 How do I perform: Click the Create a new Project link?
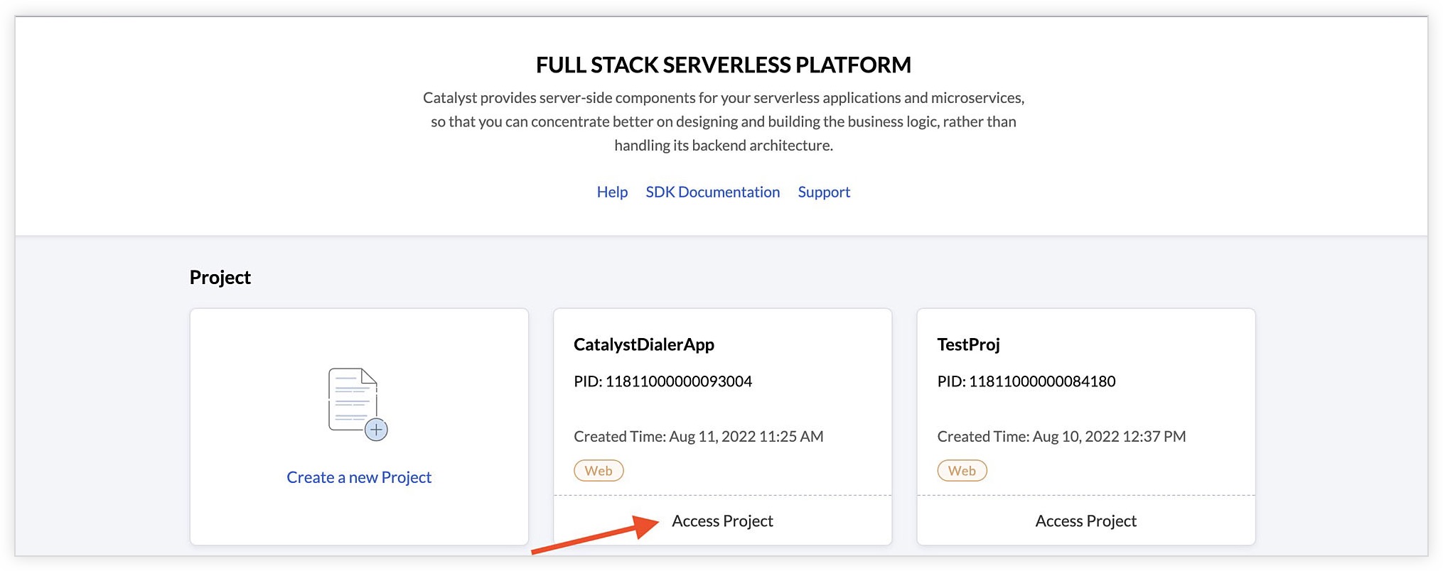[x=359, y=477]
